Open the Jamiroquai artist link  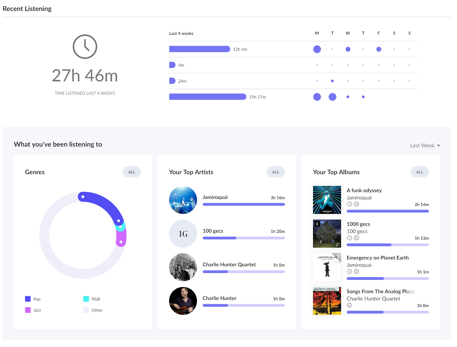(x=215, y=197)
